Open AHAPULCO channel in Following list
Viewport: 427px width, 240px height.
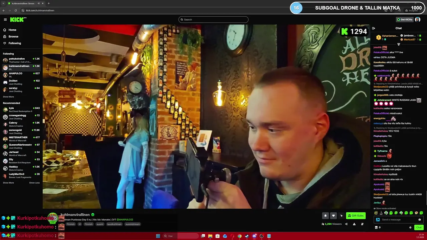coord(21,75)
